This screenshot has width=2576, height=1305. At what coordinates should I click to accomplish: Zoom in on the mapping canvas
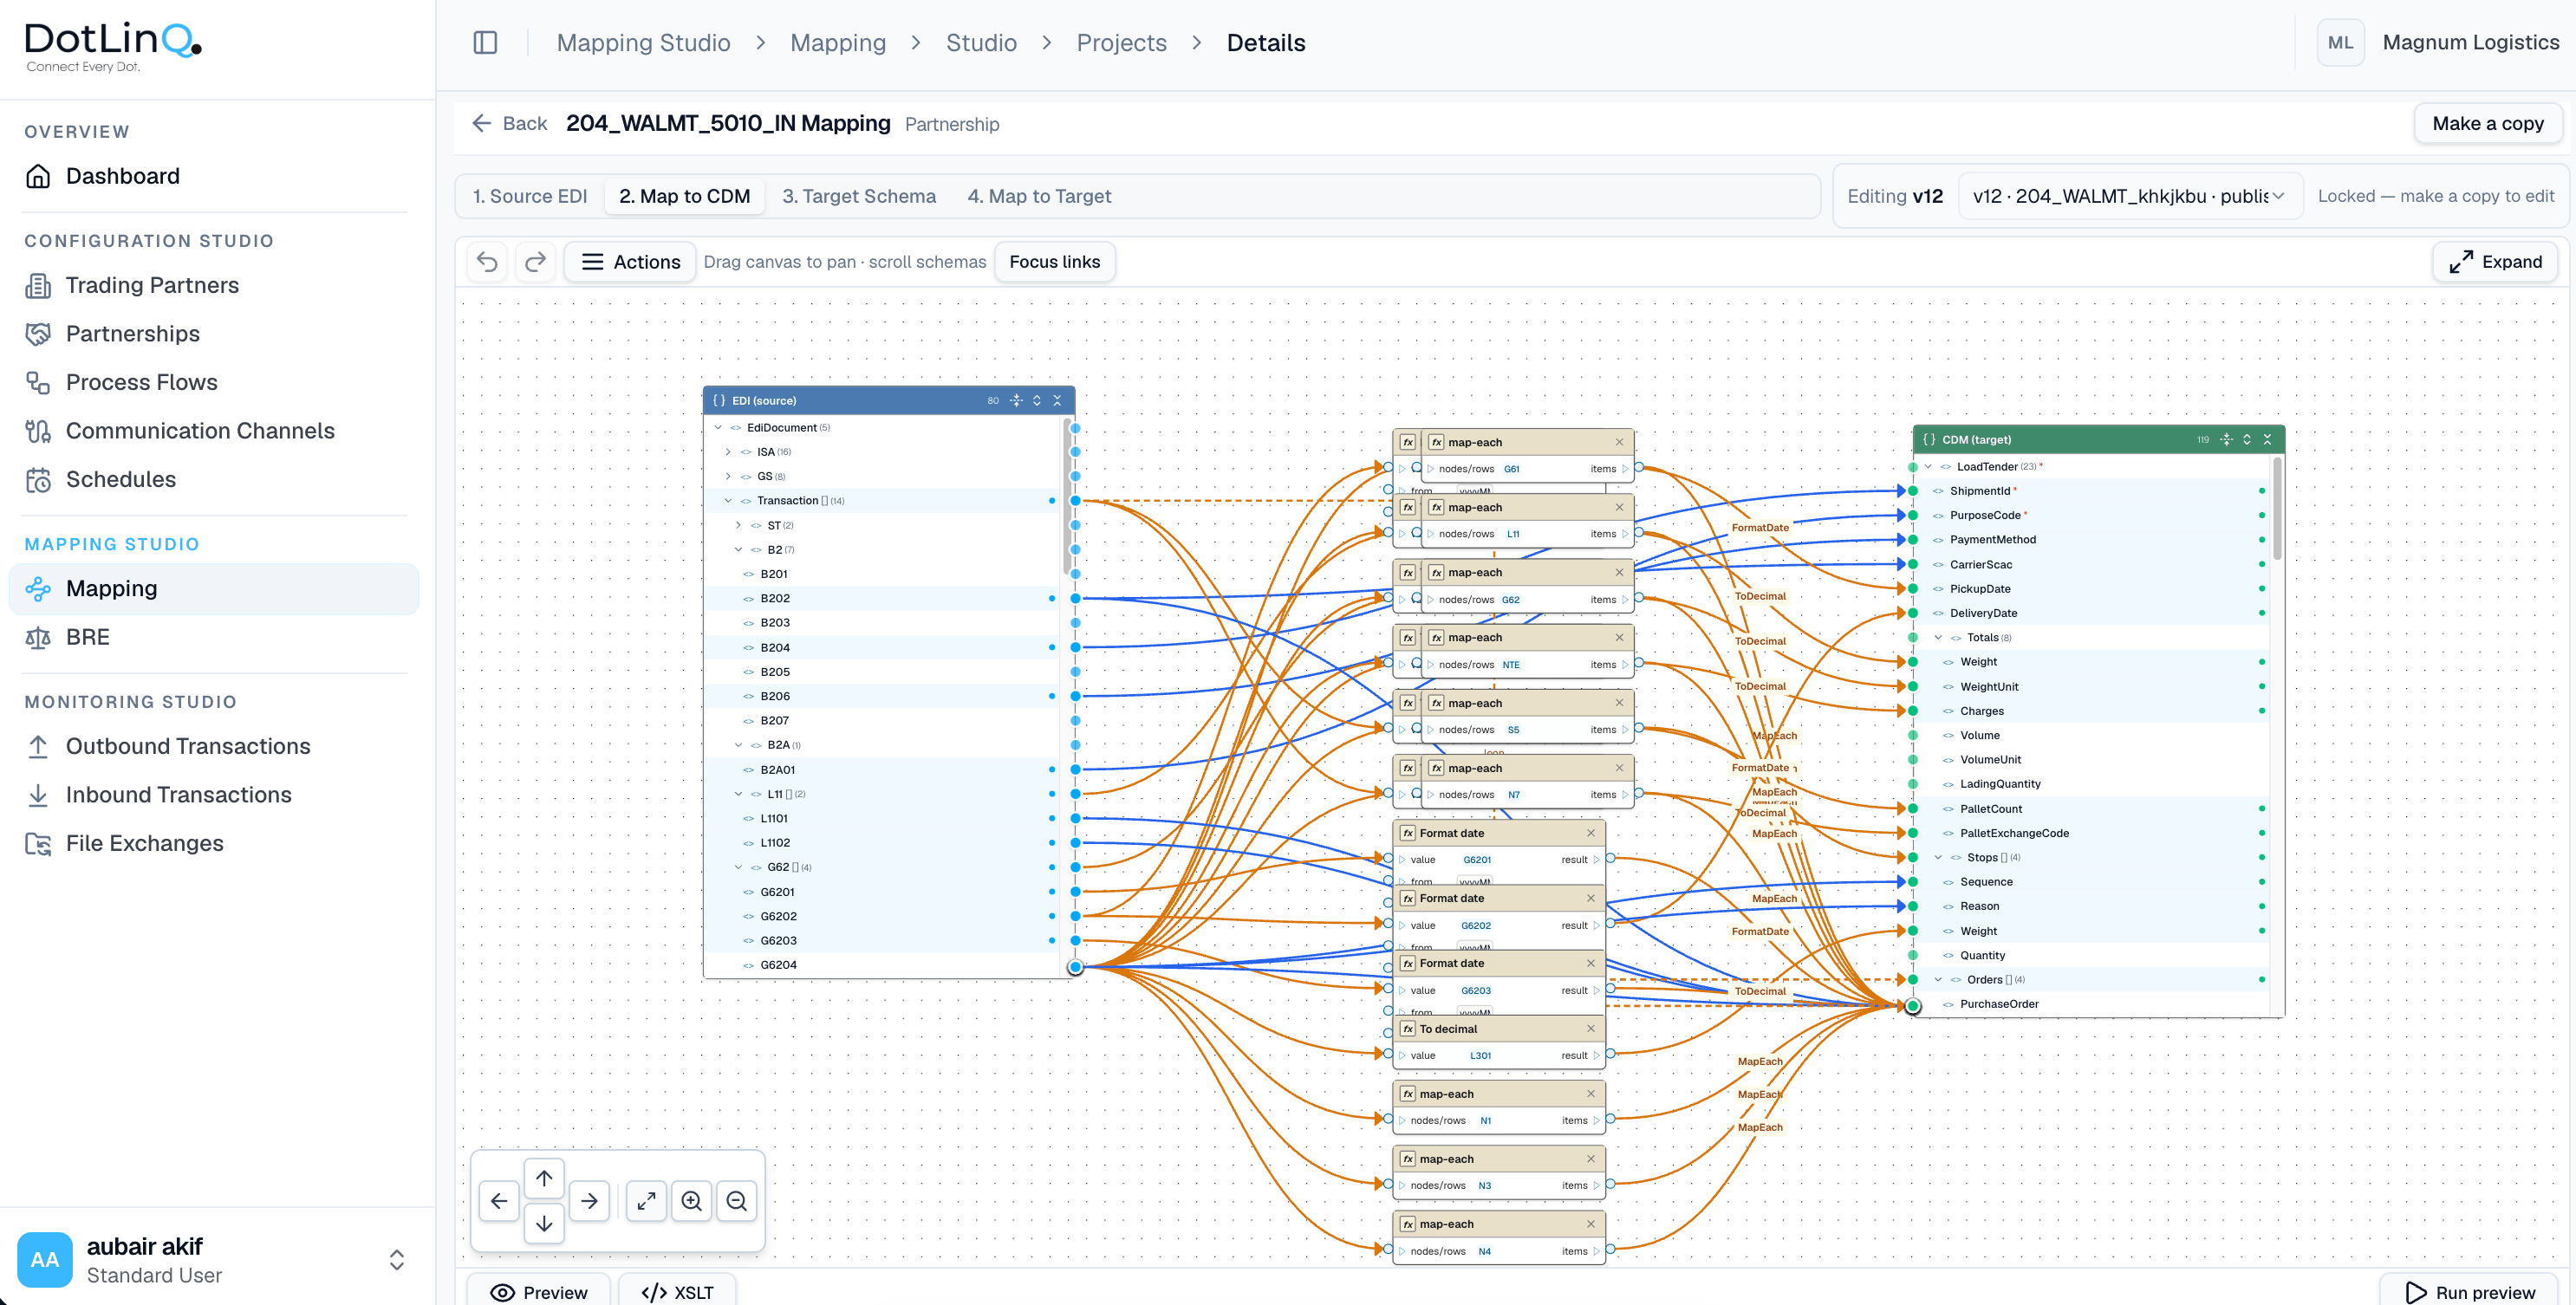tap(692, 1201)
